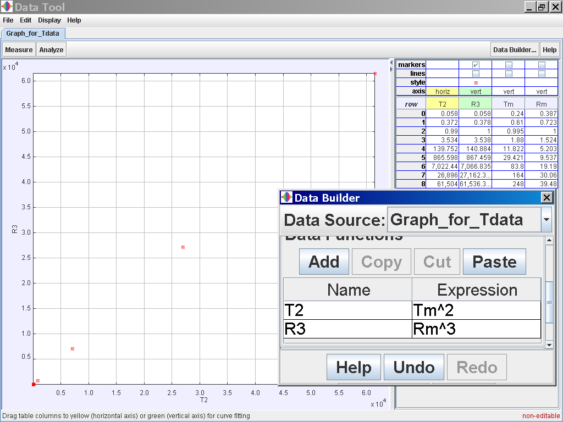Image resolution: width=563 pixels, height=422 pixels.
Task: Select the Rm^3 expression cell
Action: 476,329
